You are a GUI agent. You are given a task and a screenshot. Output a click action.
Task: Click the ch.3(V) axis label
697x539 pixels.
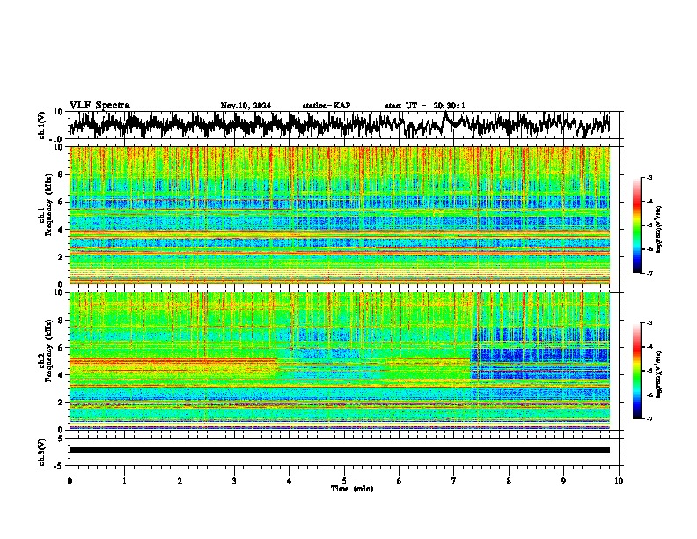click(42, 452)
